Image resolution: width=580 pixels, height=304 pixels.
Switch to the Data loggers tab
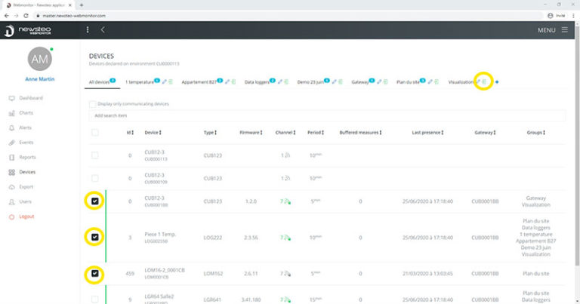pos(257,82)
